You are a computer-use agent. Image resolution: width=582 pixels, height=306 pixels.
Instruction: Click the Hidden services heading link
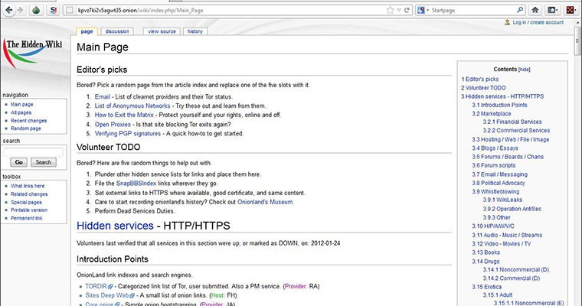click(x=115, y=226)
